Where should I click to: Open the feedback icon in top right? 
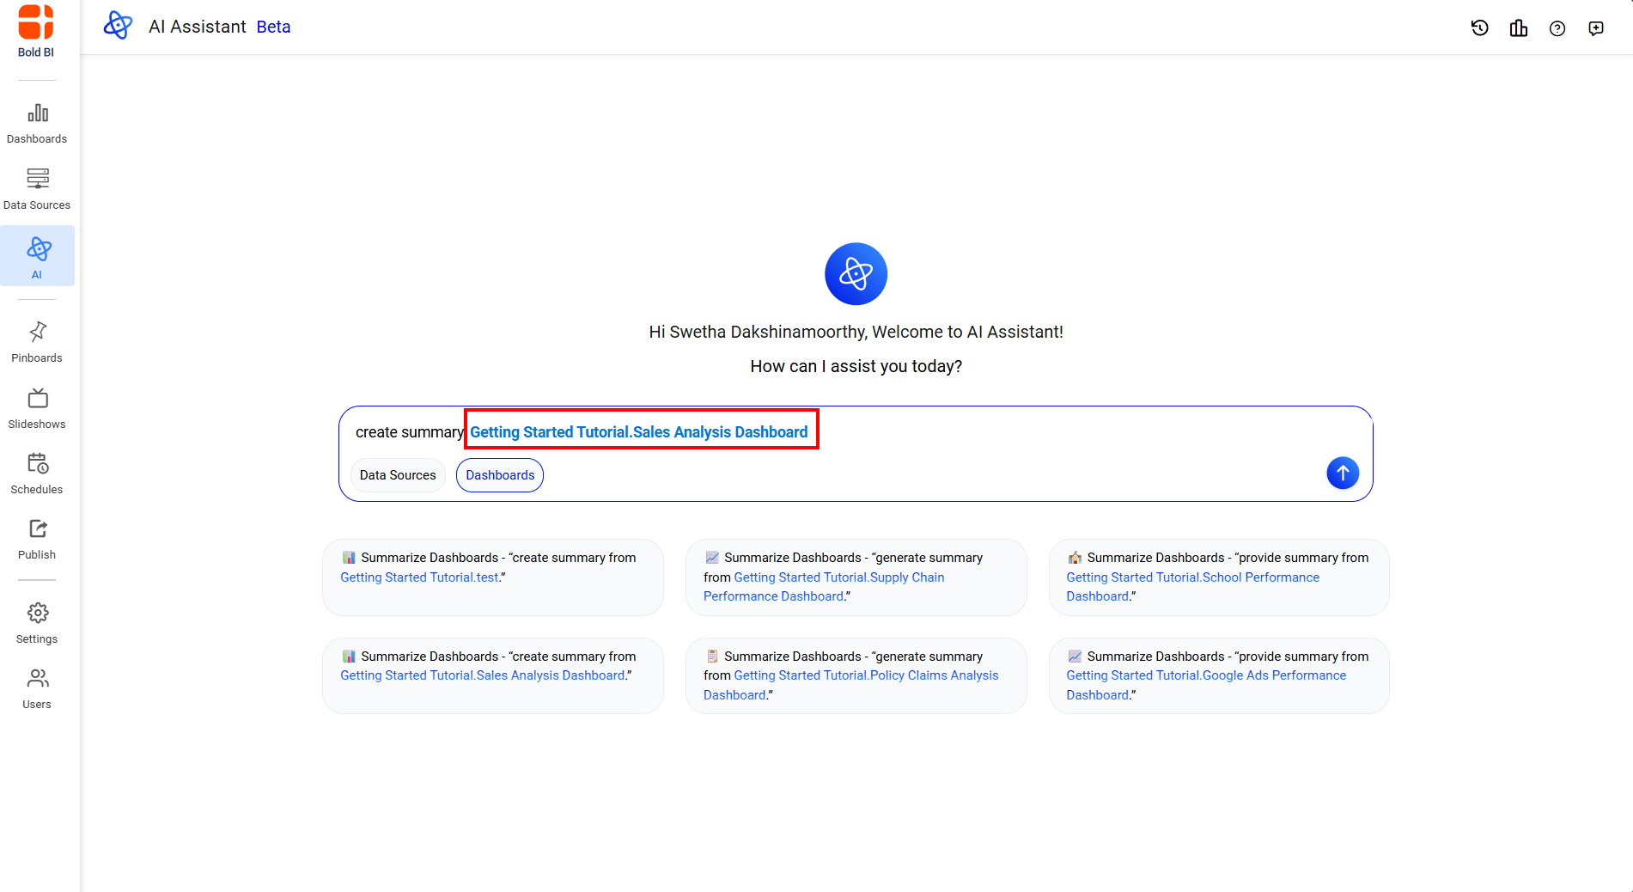(1595, 28)
